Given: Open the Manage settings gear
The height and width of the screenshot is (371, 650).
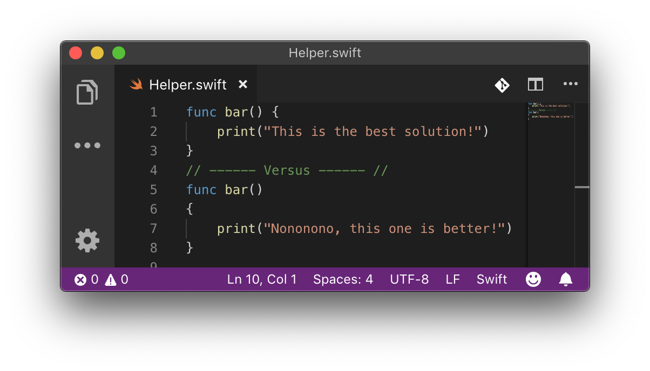Looking at the screenshot, I should coord(87,241).
